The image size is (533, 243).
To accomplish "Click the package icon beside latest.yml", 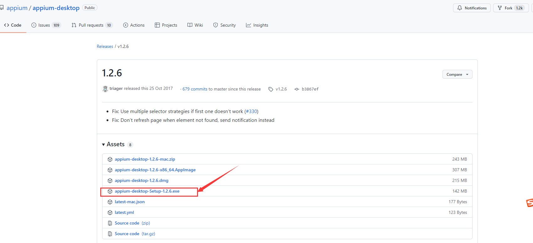I will pos(110,213).
